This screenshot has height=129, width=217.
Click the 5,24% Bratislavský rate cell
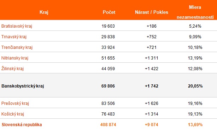pos(195,26)
